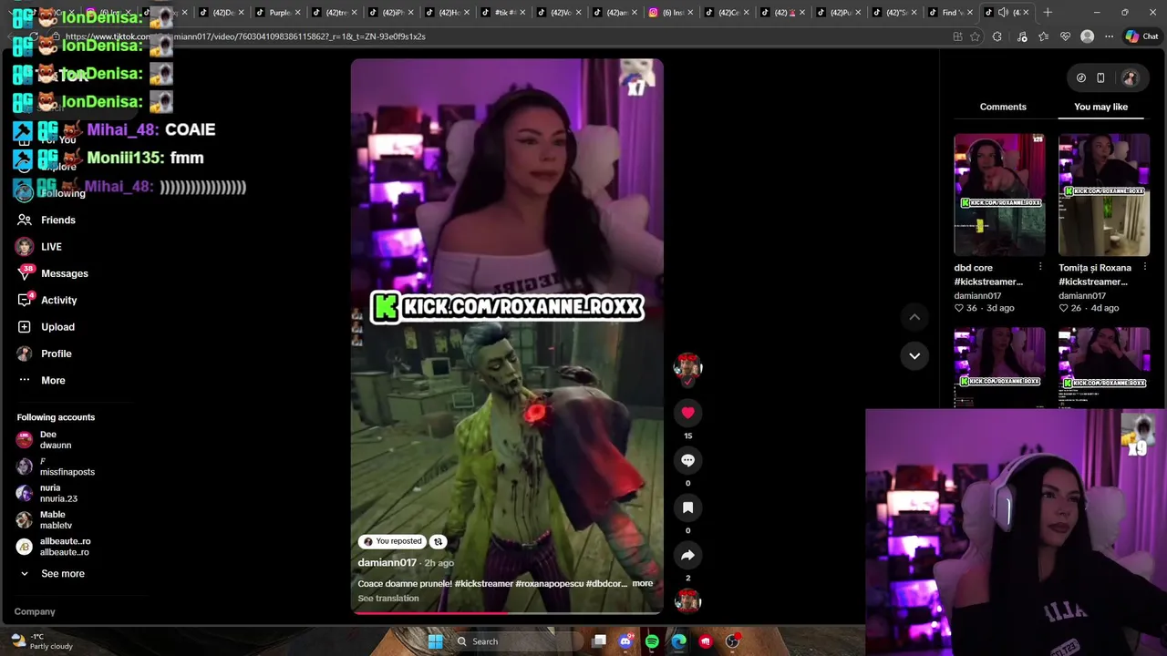Open the damiann017 username on video
Viewport: 1167px width, 656px height.
387,563
